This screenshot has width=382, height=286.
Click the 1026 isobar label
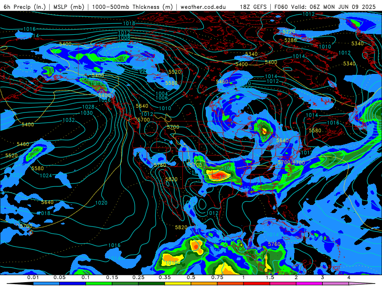tap(105, 100)
